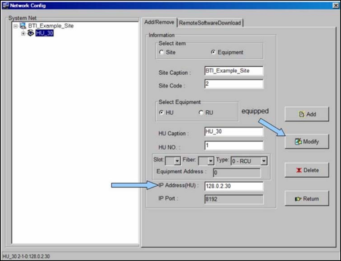Click the HU NO. field
341x261 pixels.
(234, 145)
